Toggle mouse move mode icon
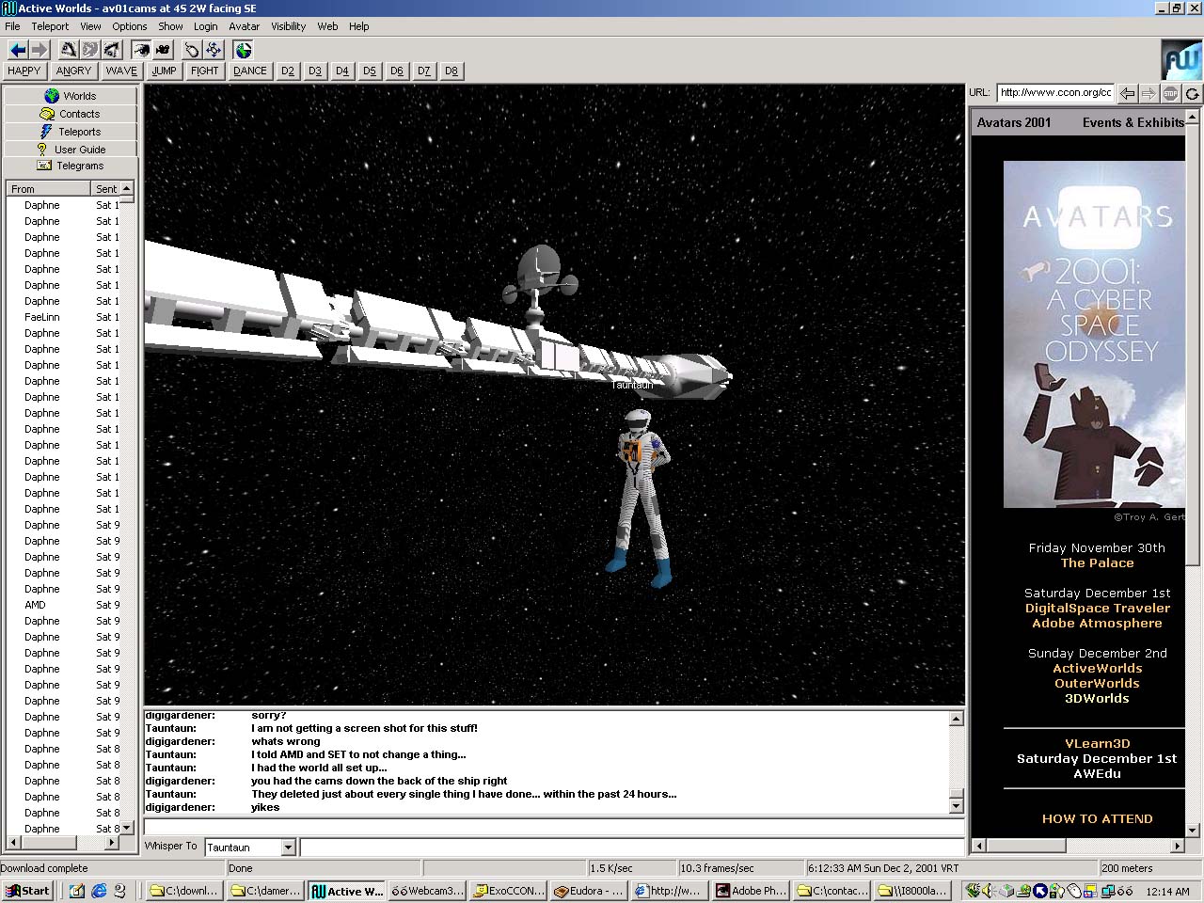The image size is (1204, 903). click(x=192, y=50)
